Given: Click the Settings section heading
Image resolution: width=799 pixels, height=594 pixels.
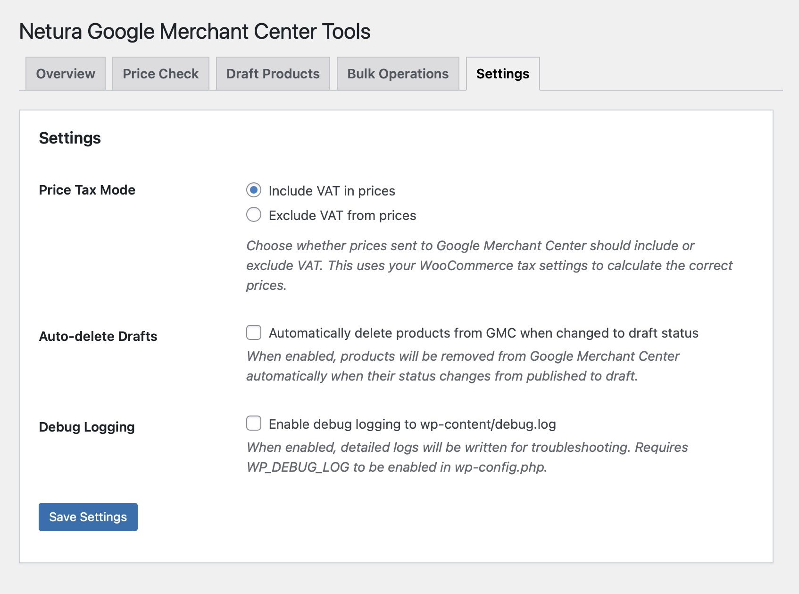Looking at the screenshot, I should pyautogui.click(x=70, y=138).
